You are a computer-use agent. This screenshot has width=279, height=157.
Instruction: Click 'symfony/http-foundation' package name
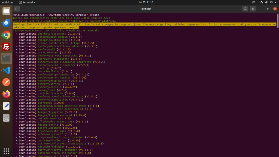point(56,74)
